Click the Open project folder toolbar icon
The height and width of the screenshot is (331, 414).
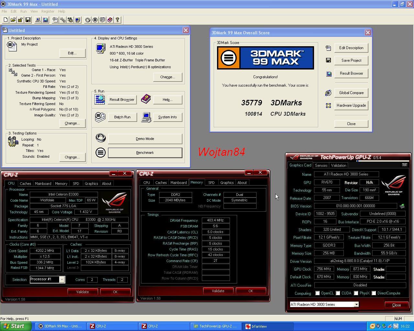[13, 20]
